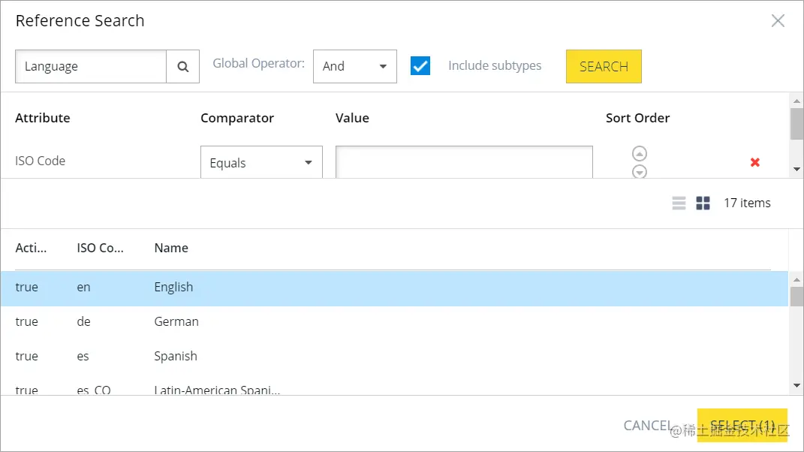The image size is (804, 452).
Task: Expand the Equals comparator dropdown
Action: (x=261, y=162)
